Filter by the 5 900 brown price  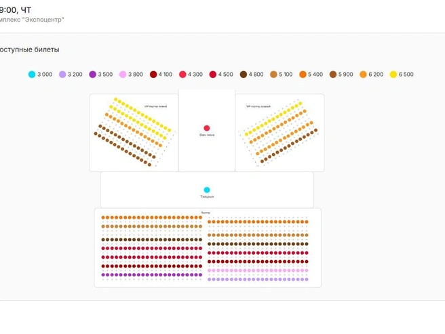[341, 75]
